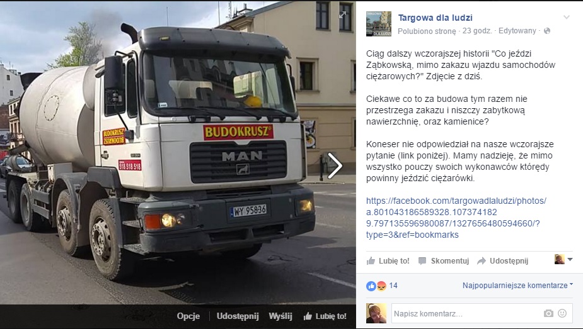Expand Najpopularniejsze komentarze sorting dropdown
The image size is (583, 329).
coord(517,285)
